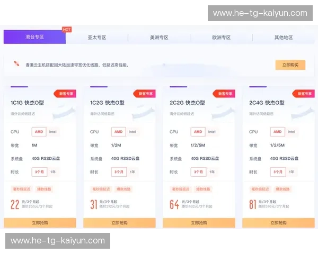Switch to the 其他地区 tab
Viewport: 318px width, 254px height.
tap(284, 38)
